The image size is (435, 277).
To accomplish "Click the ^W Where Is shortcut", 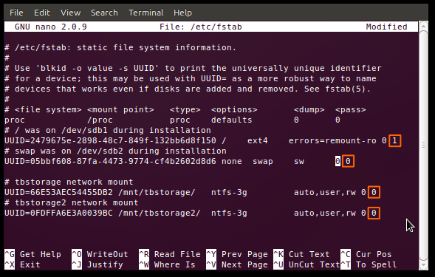I will [x=167, y=264].
